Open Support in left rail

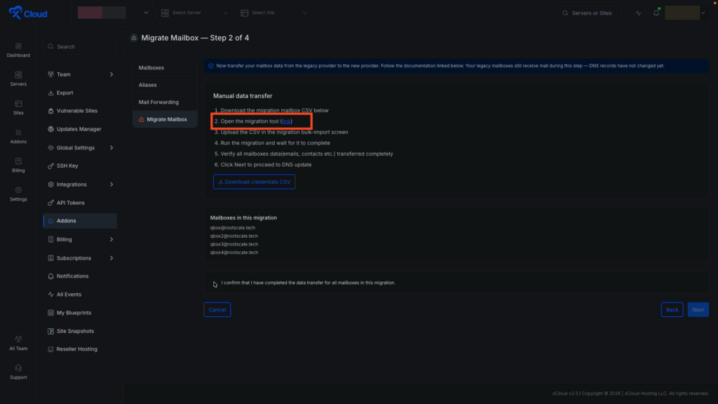[18, 372]
